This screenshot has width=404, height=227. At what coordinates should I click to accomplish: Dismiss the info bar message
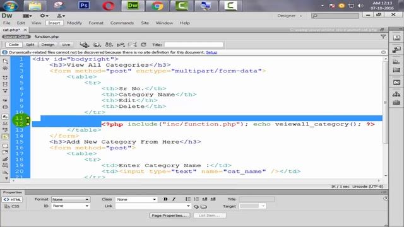383,52
